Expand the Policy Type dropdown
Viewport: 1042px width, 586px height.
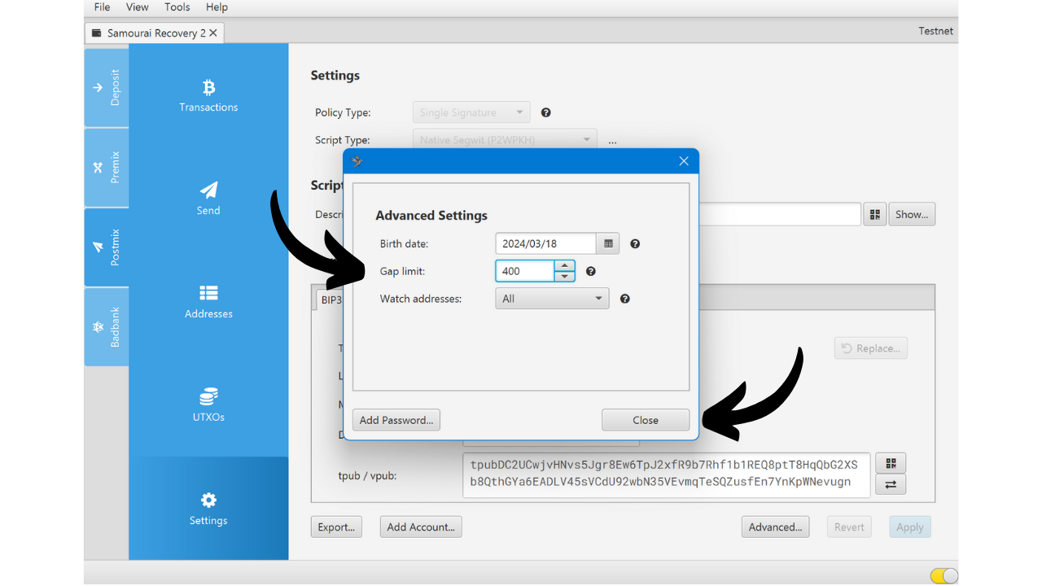tap(471, 112)
